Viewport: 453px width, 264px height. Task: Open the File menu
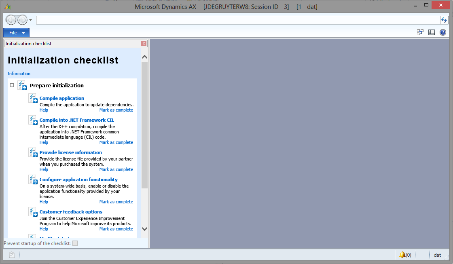coord(17,33)
